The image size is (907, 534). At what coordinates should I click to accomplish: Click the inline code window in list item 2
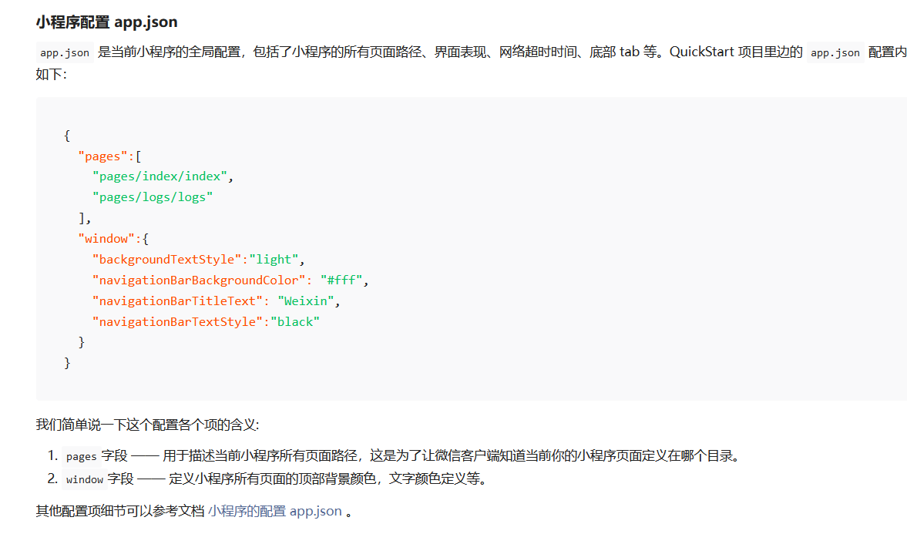point(84,479)
